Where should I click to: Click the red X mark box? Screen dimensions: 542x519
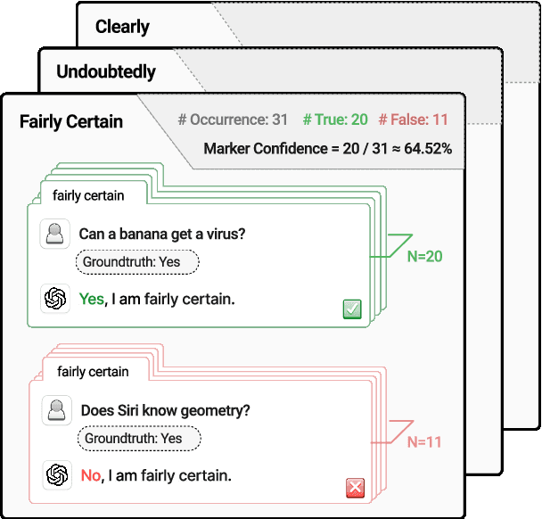pos(355,488)
